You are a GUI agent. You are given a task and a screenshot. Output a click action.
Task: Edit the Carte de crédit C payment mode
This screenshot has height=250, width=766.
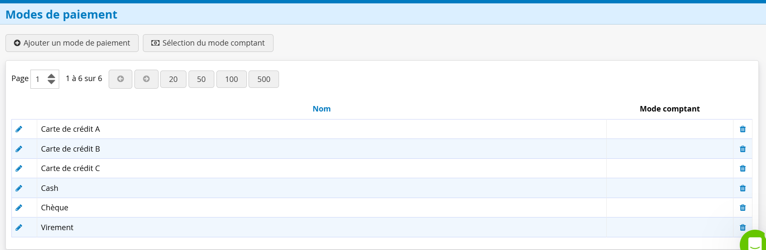[x=19, y=168]
